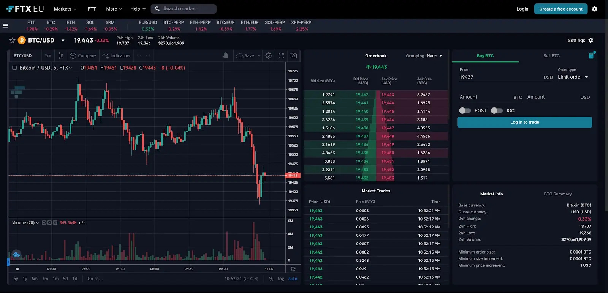Viewport: 608px width, 293px height.
Task: Open the candlestick chart style selector
Action: 61,55
